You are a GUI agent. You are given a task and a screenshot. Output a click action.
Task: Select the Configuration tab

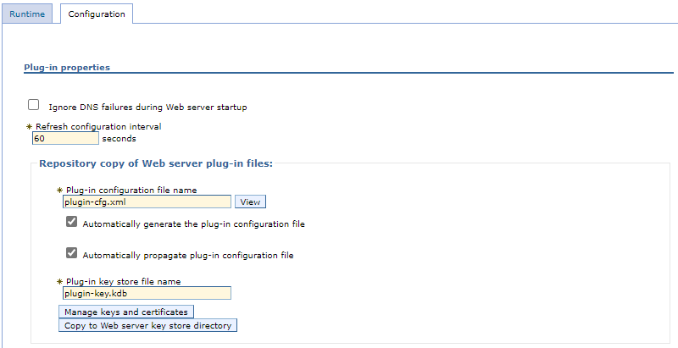(97, 14)
